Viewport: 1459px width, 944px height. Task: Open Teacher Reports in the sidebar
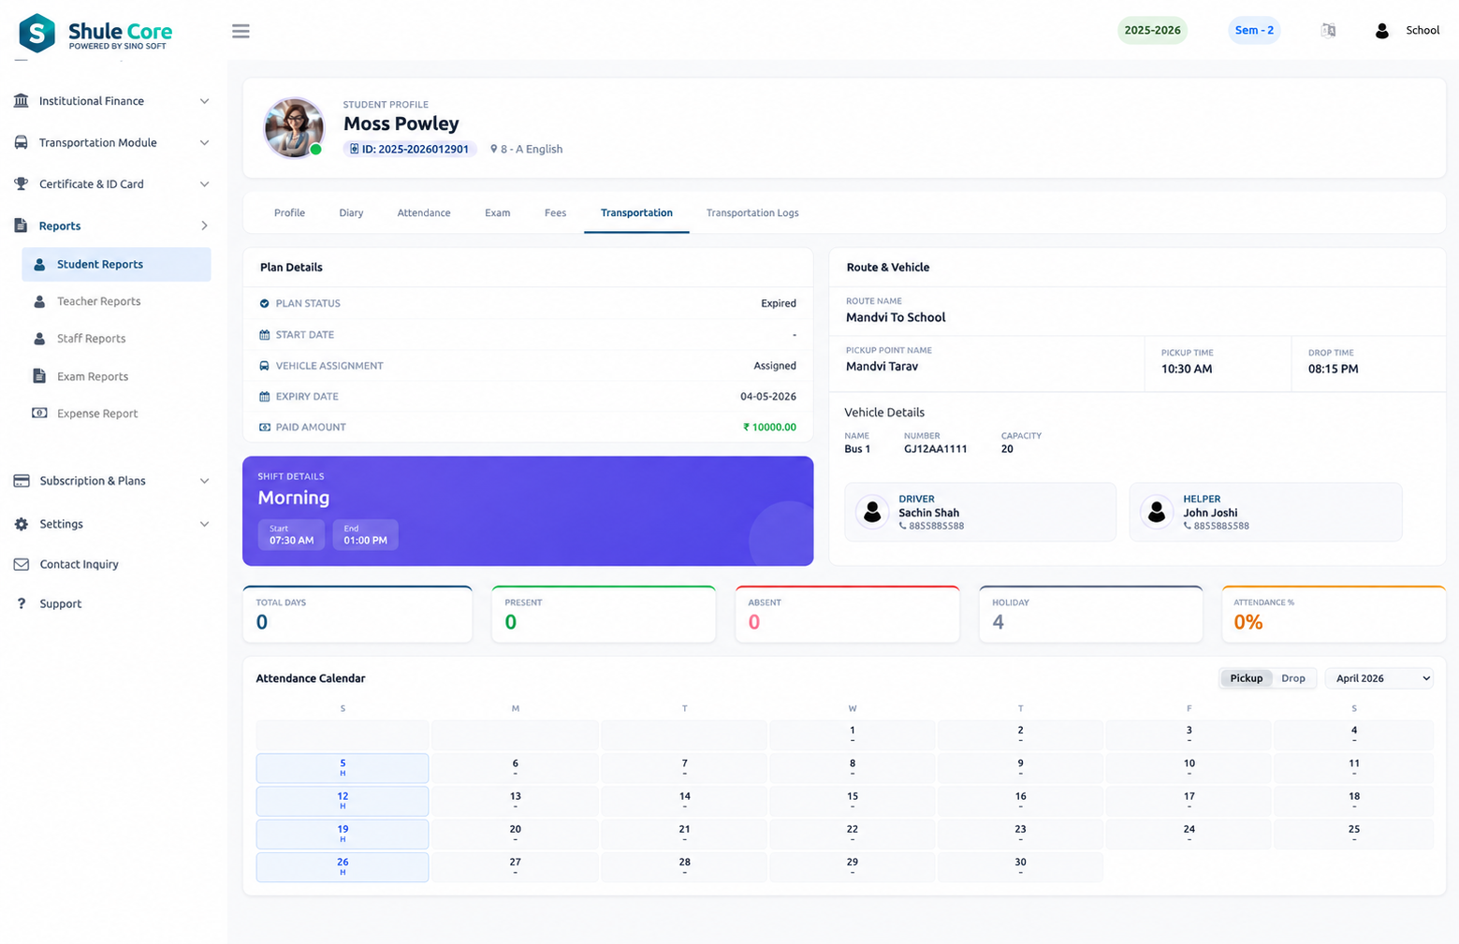pos(98,301)
